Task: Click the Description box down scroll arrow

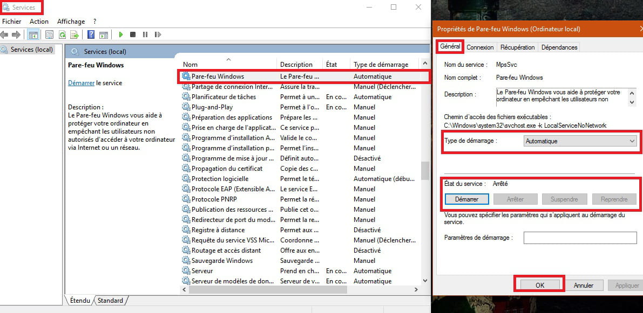Action: point(633,102)
